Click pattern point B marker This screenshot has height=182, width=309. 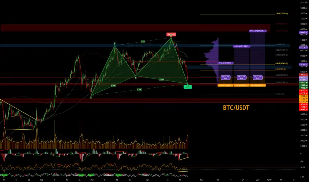[136, 78]
